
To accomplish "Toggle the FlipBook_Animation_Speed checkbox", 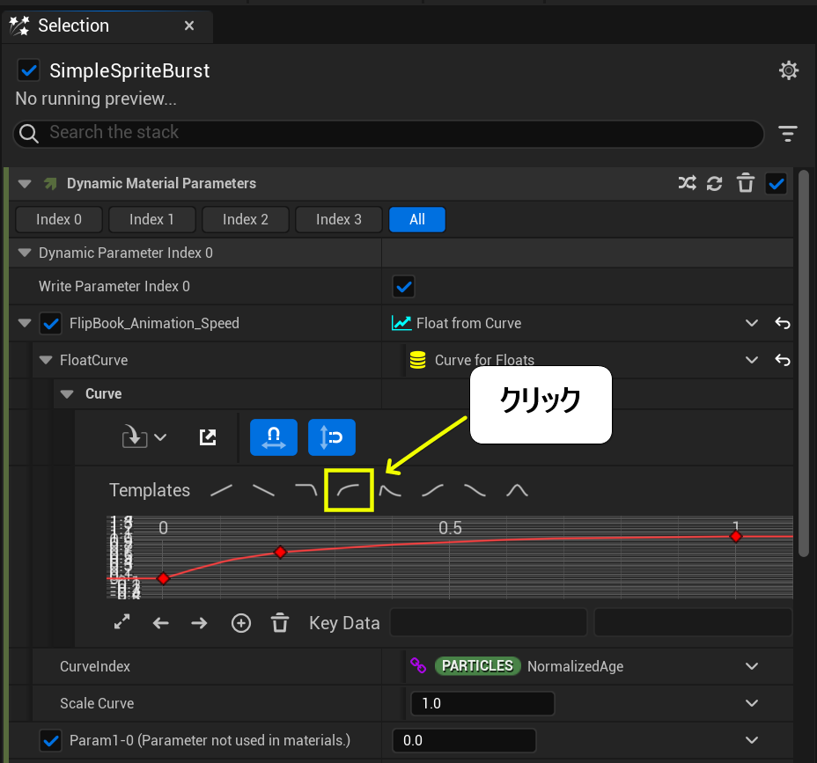I will (50, 324).
